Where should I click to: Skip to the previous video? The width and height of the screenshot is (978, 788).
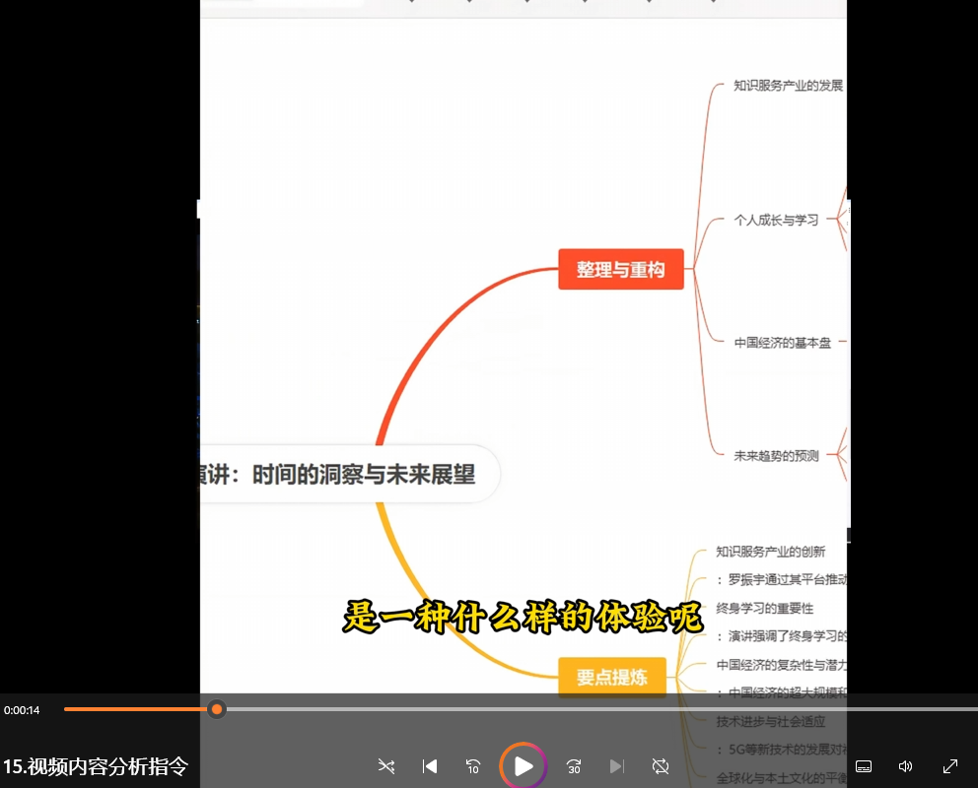pos(430,766)
